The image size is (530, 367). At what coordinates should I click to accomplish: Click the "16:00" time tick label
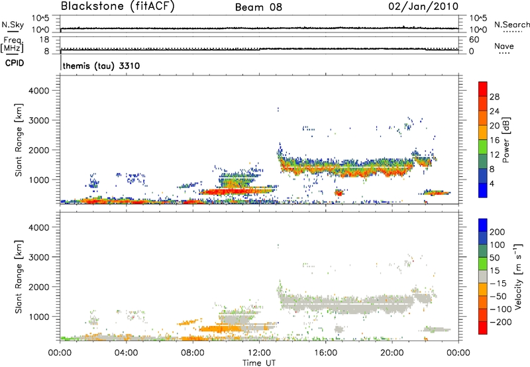point(325,353)
